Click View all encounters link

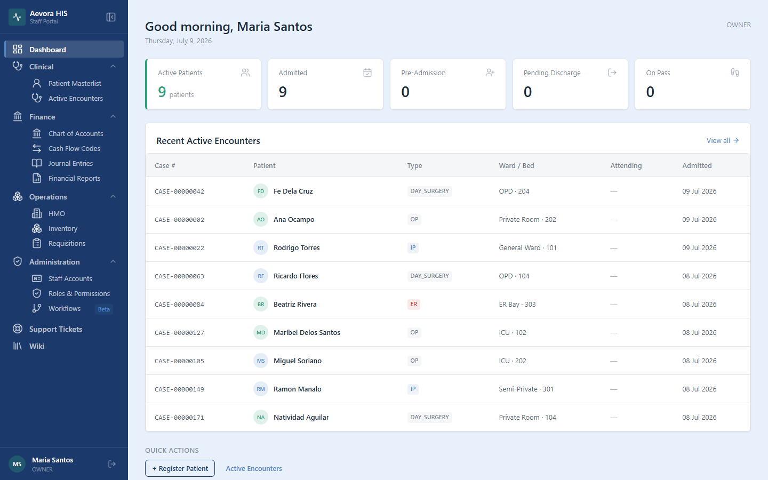tap(723, 140)
